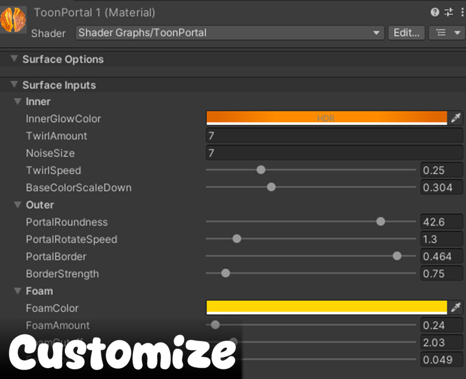The width and height of the screenshot is (466, 379).
Task: Collapse the Surface Options section
Action: (x=14, y=59)
